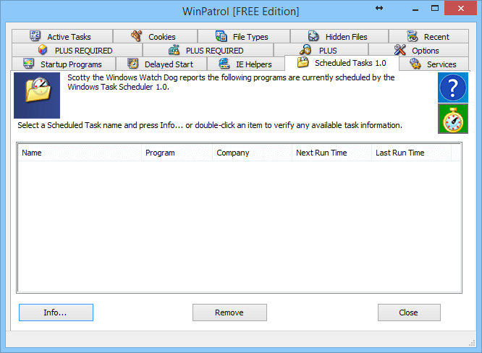482x353 pixels.
Task: Click the Close button
Action: pyautogui.click(x=409, y=312)
